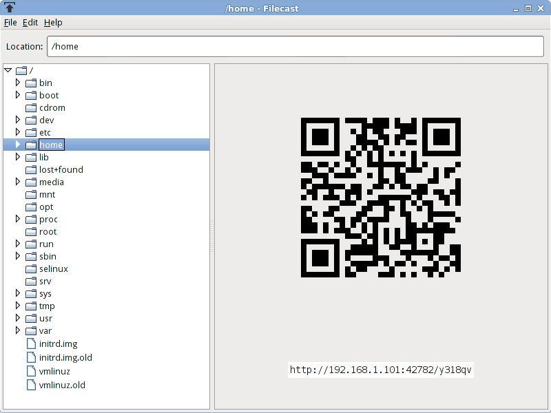The width and height of the screenshot is (551, 413).
Task: Click the vmlinuz file icon
Action: [31, 371]
